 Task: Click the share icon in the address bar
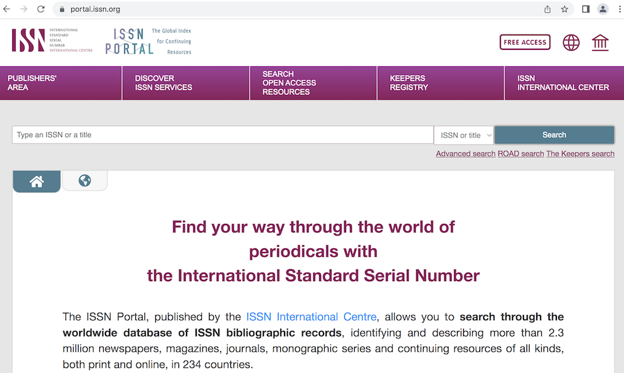pos(547,9)
